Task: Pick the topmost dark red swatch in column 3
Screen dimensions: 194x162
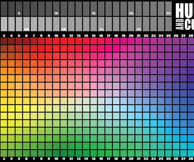Action: tap(4, 41)
